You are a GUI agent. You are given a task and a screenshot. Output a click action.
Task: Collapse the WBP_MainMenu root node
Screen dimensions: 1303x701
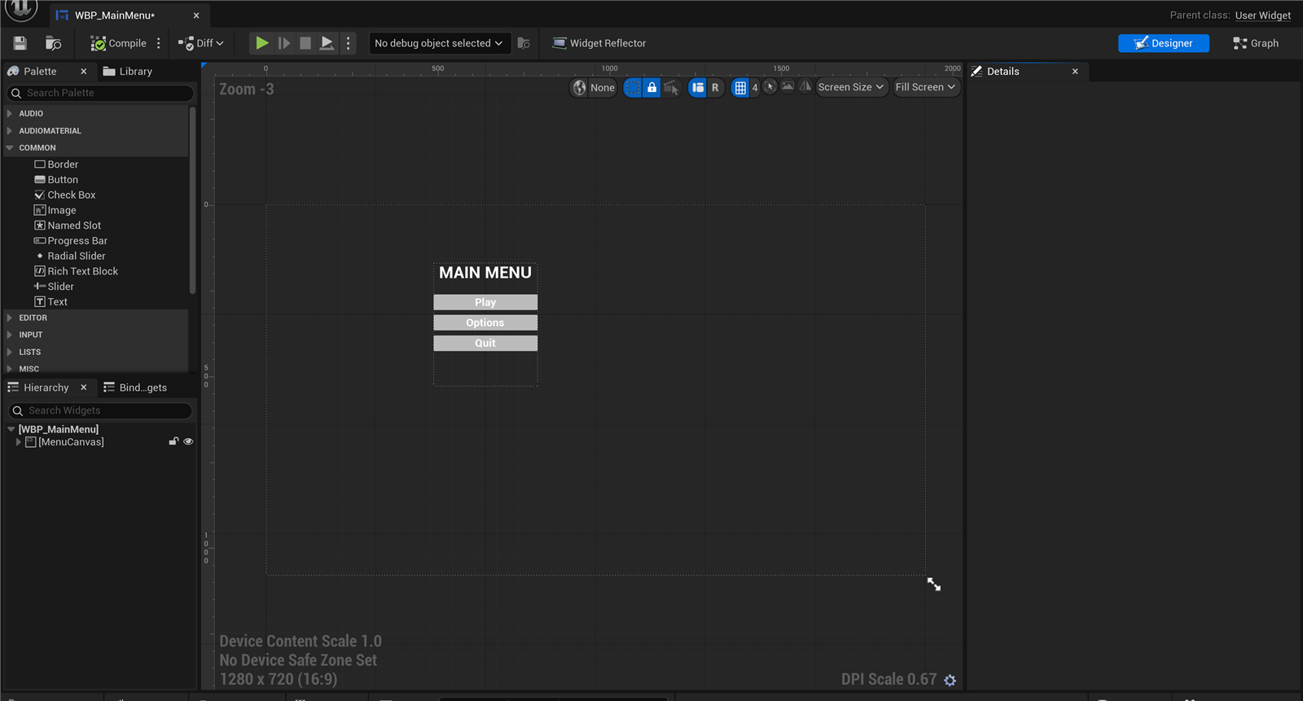coord(11,429)
